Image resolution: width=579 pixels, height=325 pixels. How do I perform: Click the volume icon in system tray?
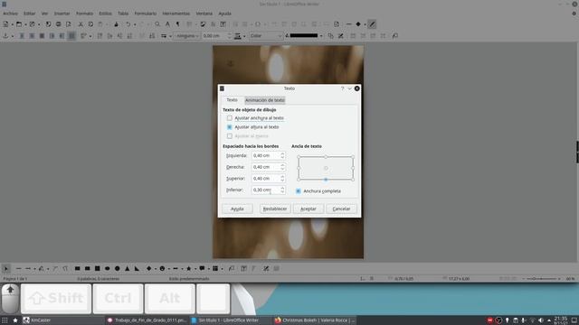(541, 320)
